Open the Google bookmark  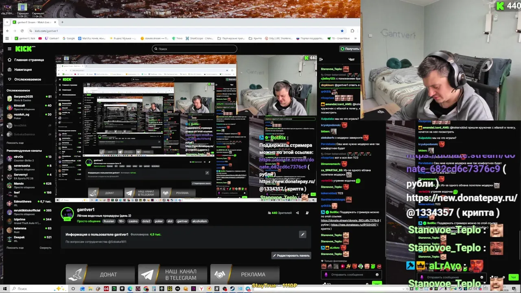[x=68, y=38]
